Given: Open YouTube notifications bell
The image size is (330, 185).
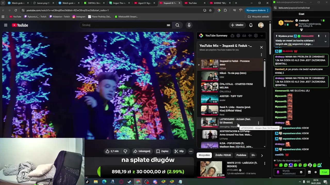Looking at the screenshot, I should (x=251, y=25).
